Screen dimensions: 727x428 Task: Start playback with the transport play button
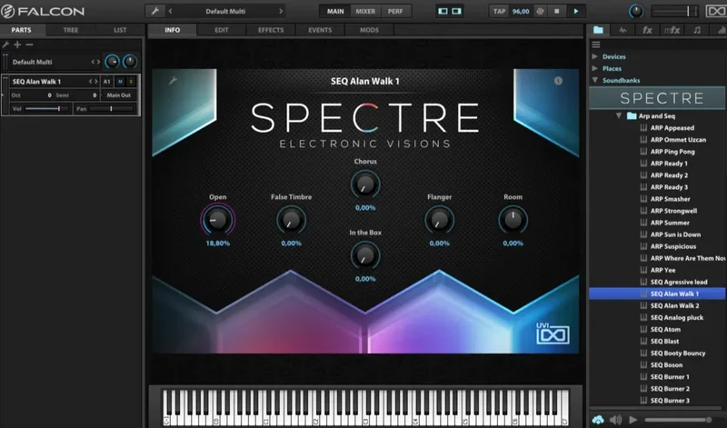point(576,11)
